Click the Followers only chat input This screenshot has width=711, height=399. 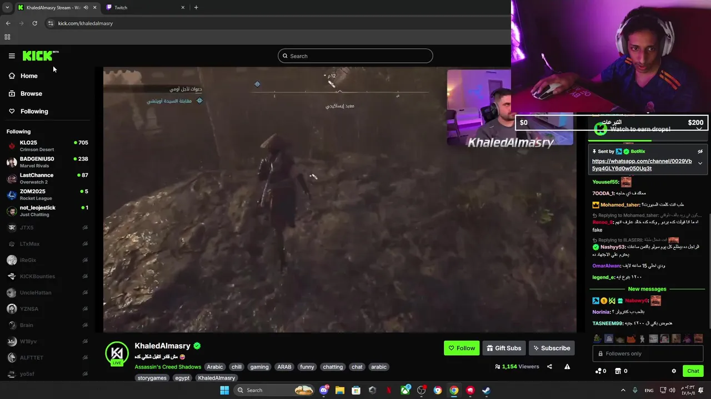coord(648,354)
